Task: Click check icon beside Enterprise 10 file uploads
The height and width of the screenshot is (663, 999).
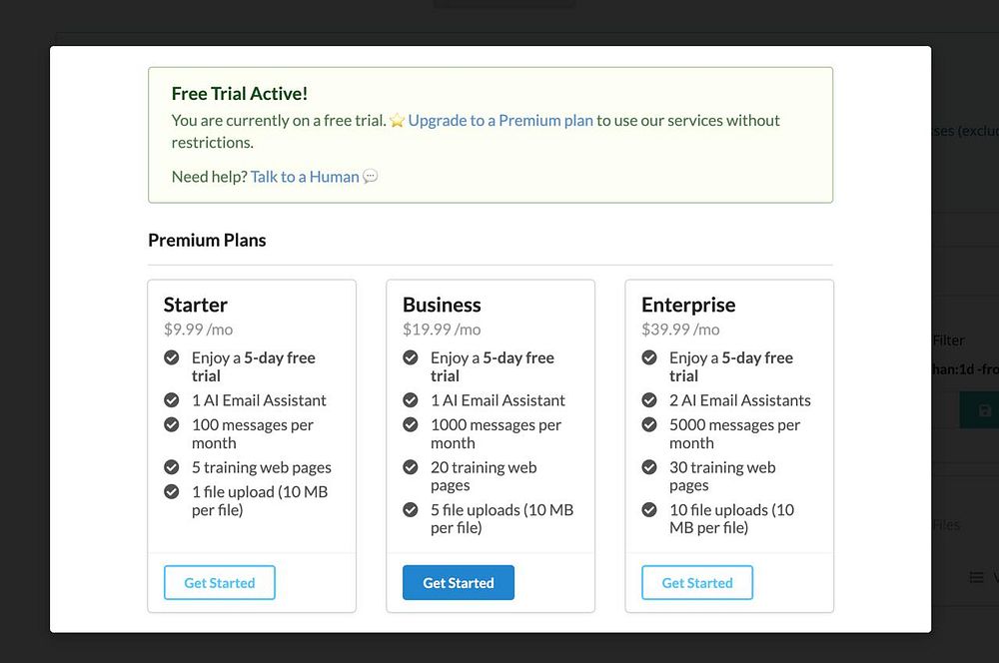Action: pos(648,510)
